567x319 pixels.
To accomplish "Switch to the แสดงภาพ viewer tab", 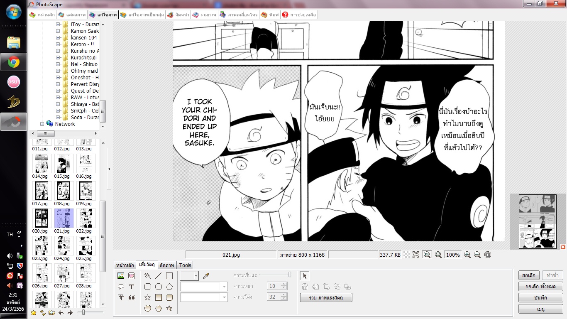I will [x=72, y=15].
